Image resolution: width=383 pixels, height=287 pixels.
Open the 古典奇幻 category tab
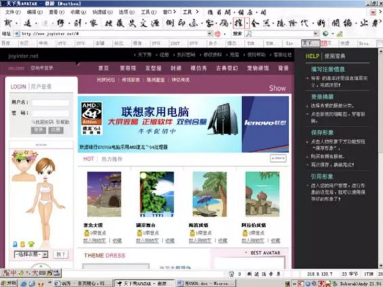click(227, 68)
